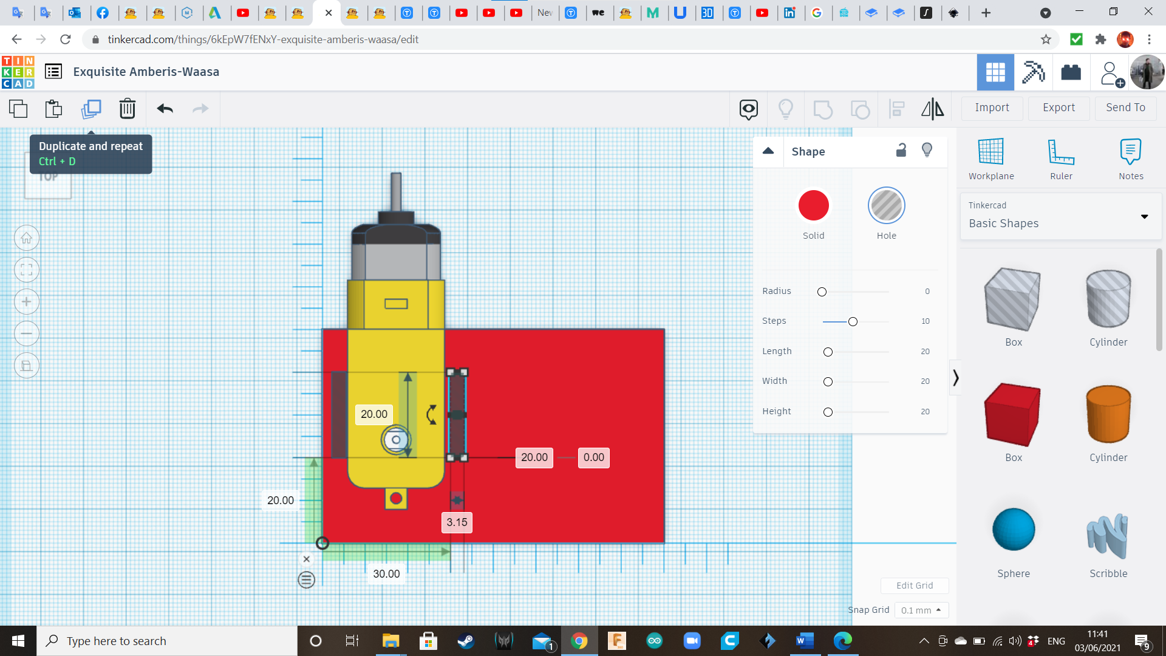This screenshot has height=656, width=1166.
Task: Collapse the Shape panel with its chevron
Action: (x=768, y=151)
